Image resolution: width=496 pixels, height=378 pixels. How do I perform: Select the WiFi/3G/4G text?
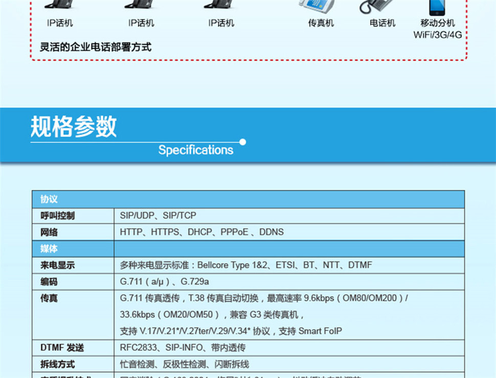point(437,35)
